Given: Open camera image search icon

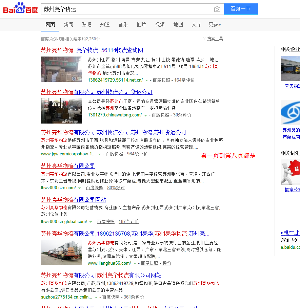Looking at the screenshot, I should tap(217, 9).
